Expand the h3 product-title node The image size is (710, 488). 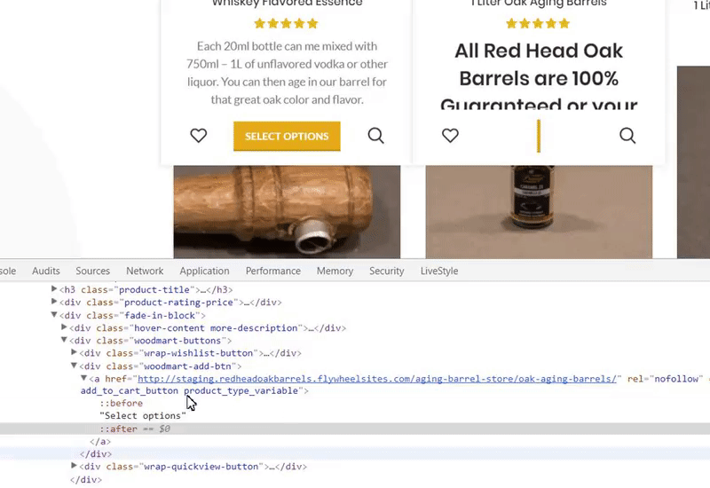click(x=54, y=289)
